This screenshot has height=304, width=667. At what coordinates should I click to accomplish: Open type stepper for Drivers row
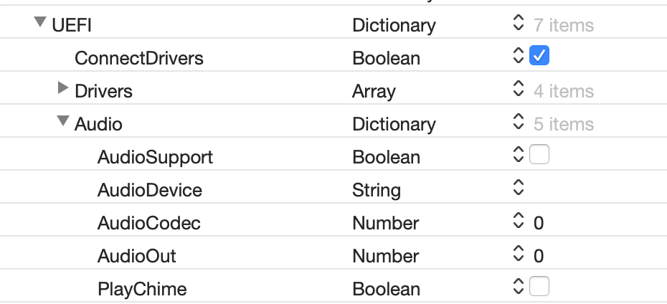(x=519, y=91)
